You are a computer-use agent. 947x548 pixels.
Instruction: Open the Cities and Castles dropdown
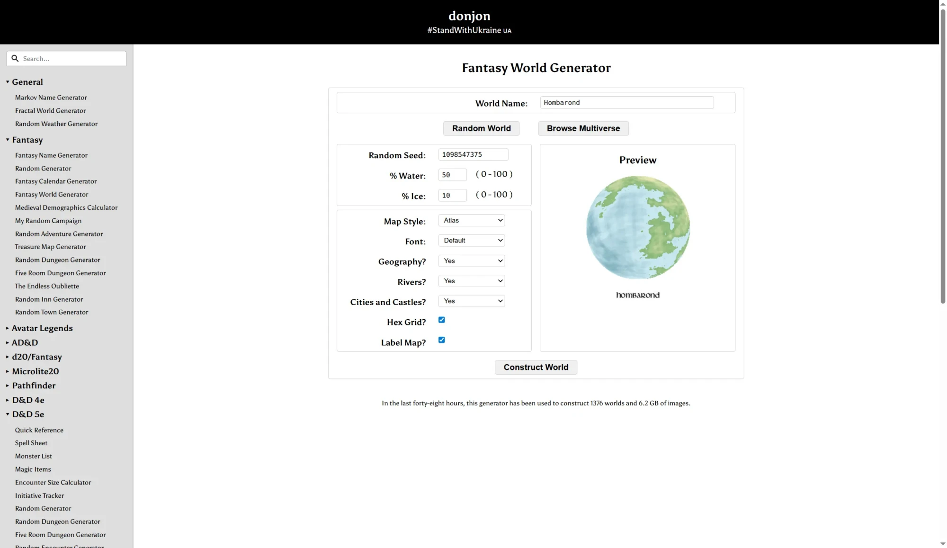[472, 301]
